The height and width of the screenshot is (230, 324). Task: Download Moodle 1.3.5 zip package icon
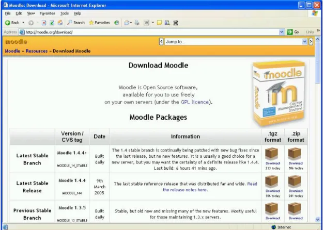coord(295,208)
